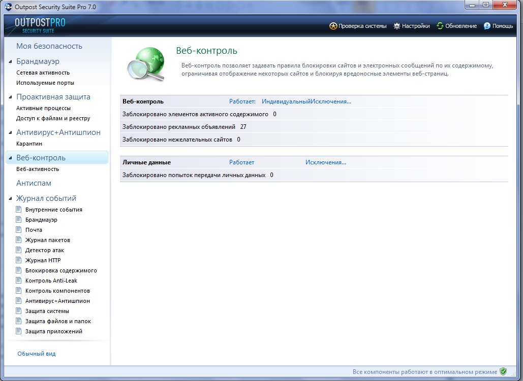Viewport: 523px width, 381px height.
Task: Open Антиспам section
Action: [x=34, y=183]
